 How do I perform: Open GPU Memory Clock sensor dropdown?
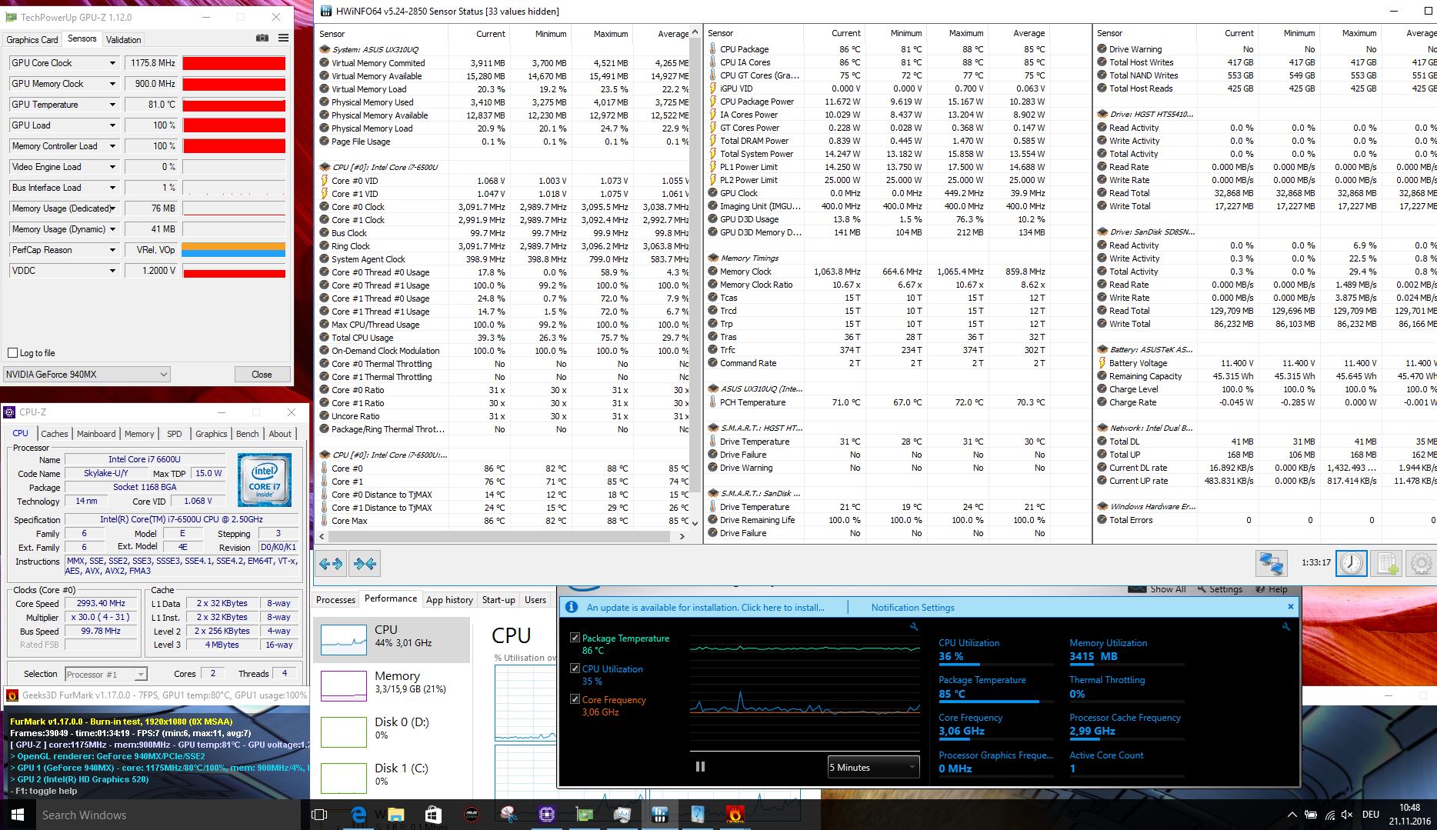(x=112, y=84)
